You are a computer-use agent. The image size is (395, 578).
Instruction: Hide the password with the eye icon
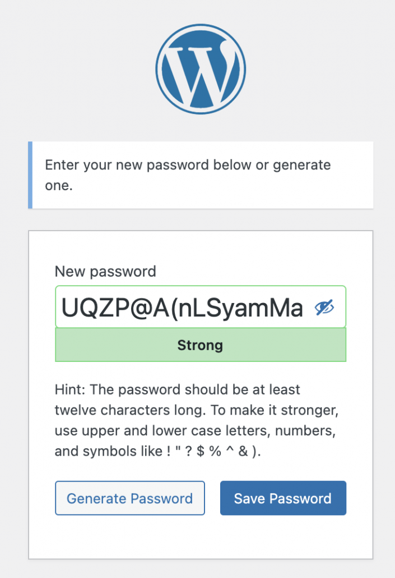point(324,308)
